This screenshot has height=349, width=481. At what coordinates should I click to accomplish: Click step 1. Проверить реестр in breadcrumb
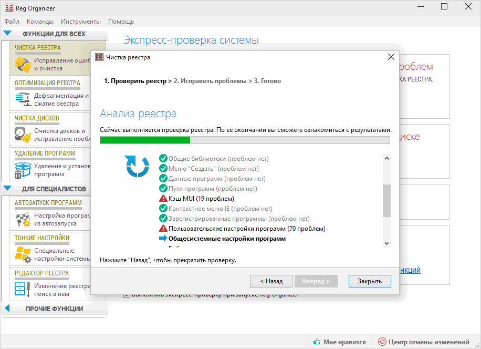pos(135,81)
